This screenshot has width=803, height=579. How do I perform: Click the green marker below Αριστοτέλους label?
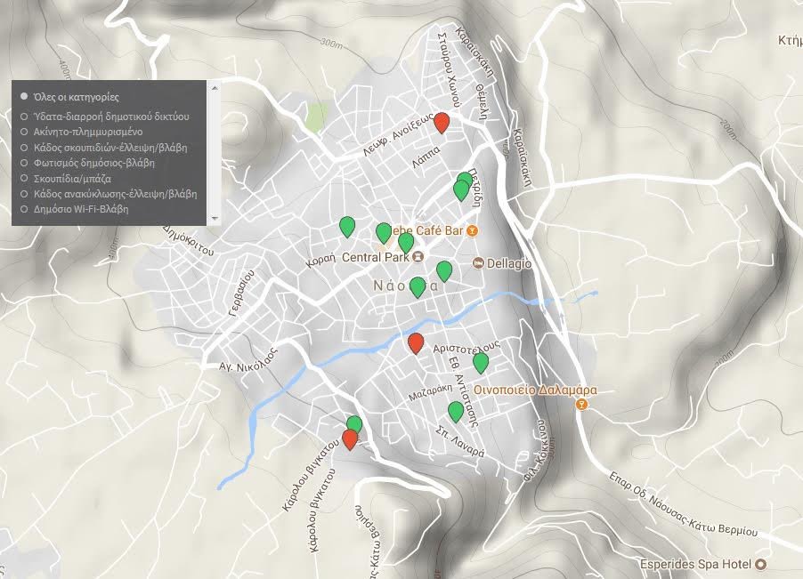tap(481, 362)
